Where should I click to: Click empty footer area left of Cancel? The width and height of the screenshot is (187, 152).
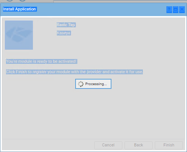[x=48, y=145]
